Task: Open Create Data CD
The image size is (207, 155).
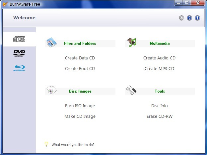Action: (80, 58)
